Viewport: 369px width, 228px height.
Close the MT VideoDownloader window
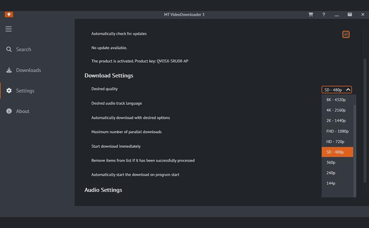coord(363,14)
